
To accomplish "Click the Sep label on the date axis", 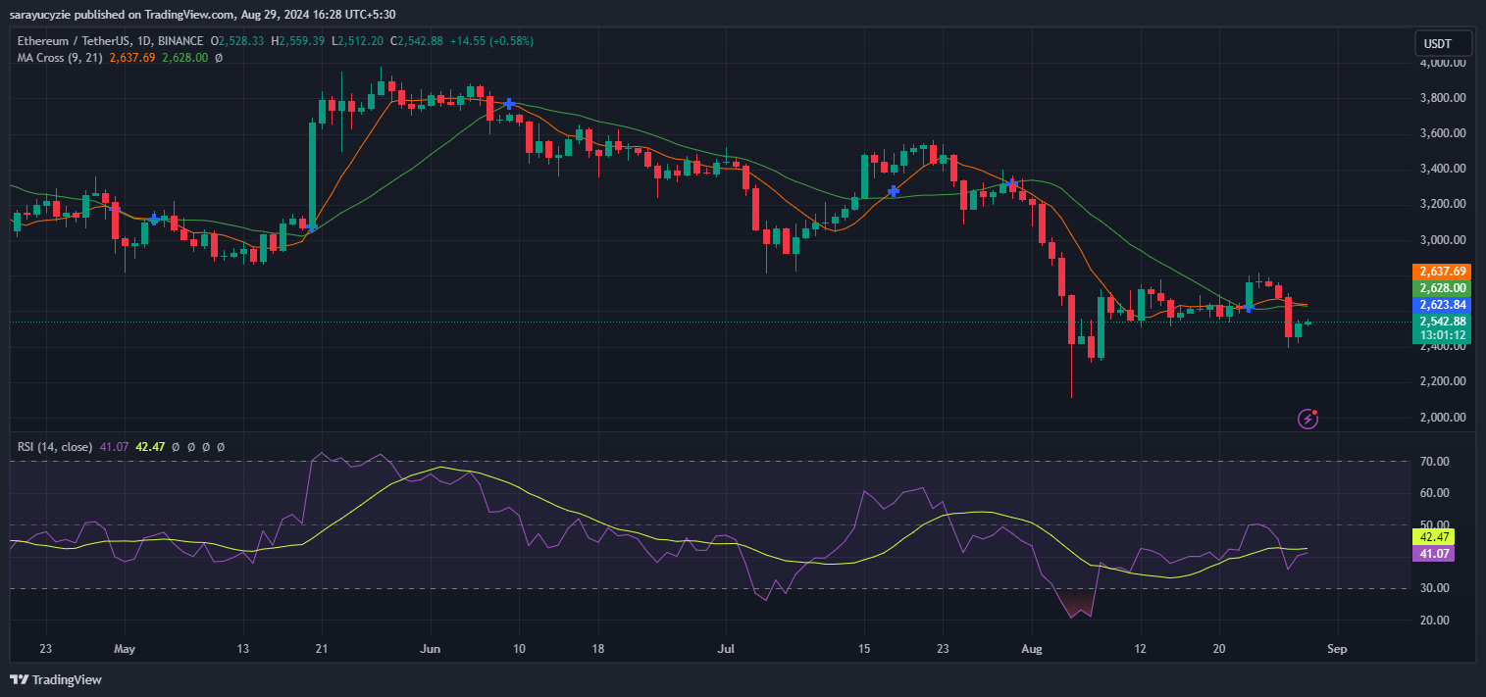I will pos(1338,649).
